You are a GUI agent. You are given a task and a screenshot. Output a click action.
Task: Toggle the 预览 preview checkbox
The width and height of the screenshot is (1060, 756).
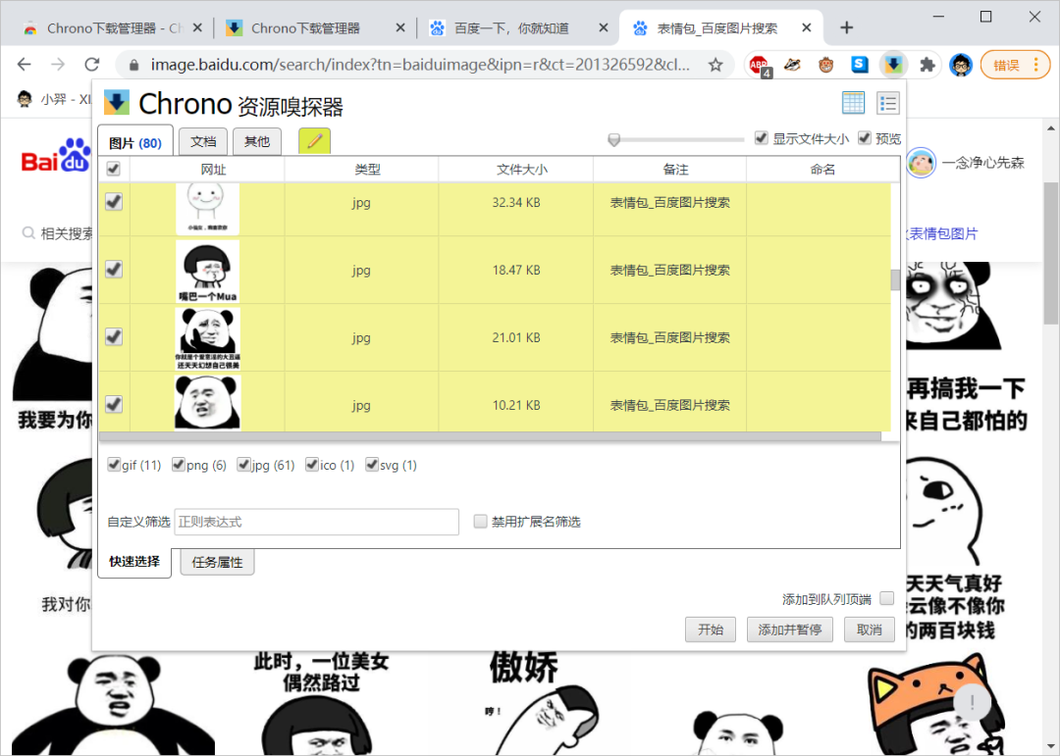(x=864, y=138)
